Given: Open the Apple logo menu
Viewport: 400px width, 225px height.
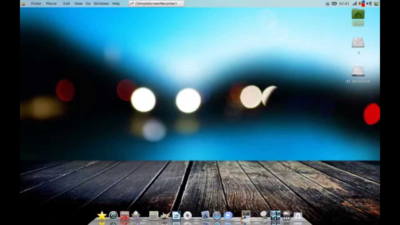Looking at the screenshot, I should tap(23, 4).
